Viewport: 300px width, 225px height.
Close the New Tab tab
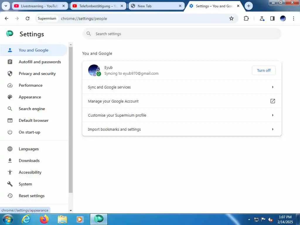click(180, 6)
